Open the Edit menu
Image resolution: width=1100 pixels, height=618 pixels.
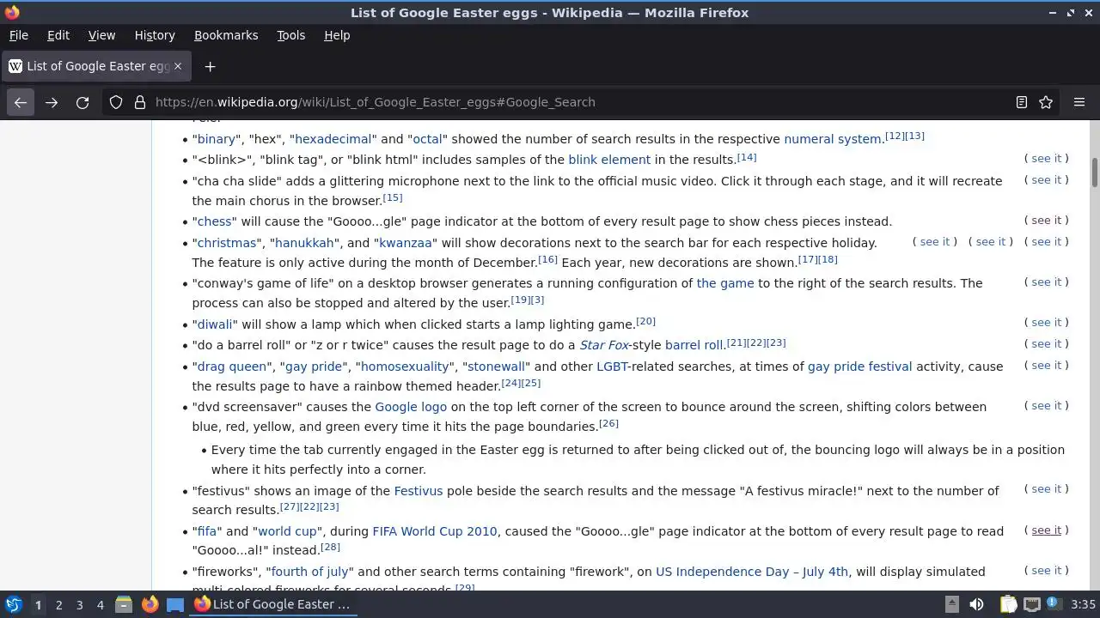[58, 35]
